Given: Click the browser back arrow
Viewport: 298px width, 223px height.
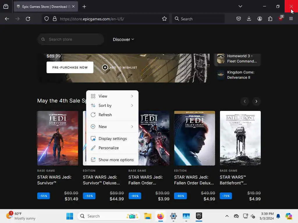Looking at the screenshot, I should (7, 19).
